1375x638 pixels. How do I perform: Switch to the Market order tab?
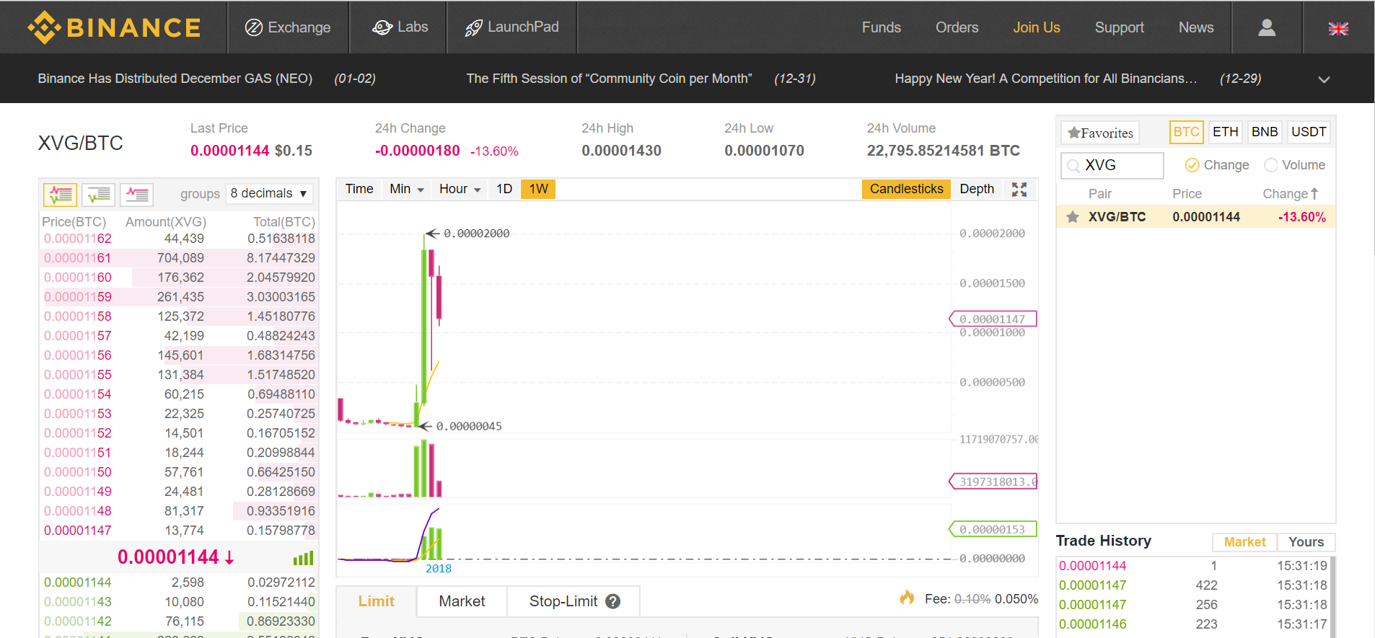point(462,601)
